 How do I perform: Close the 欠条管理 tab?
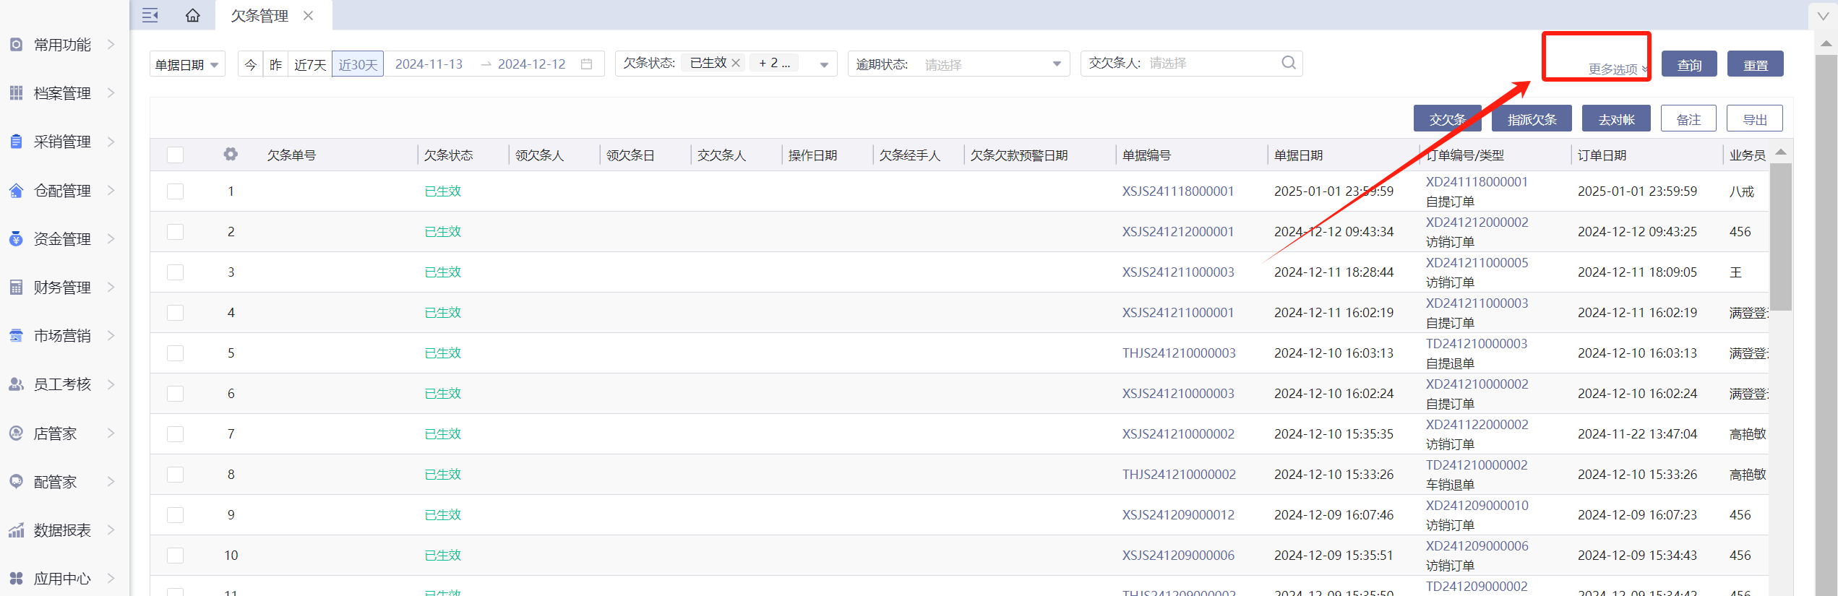(x=309, y=16)
